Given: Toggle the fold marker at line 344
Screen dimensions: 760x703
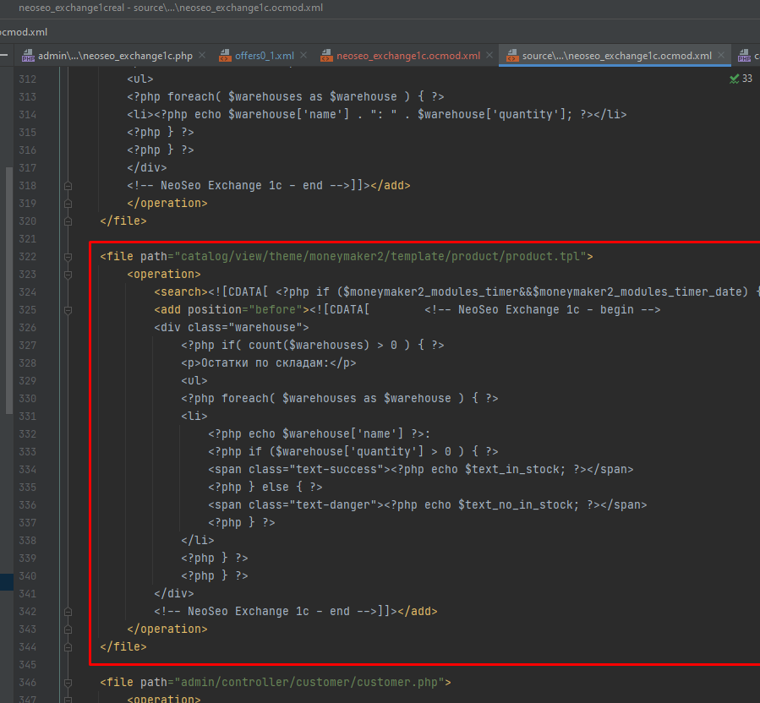Looking at the screenshot, I should [68, 647].
